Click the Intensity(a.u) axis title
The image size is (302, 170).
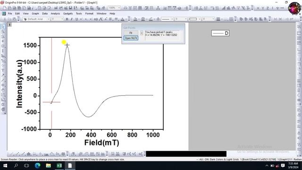[x=19, y=84]
